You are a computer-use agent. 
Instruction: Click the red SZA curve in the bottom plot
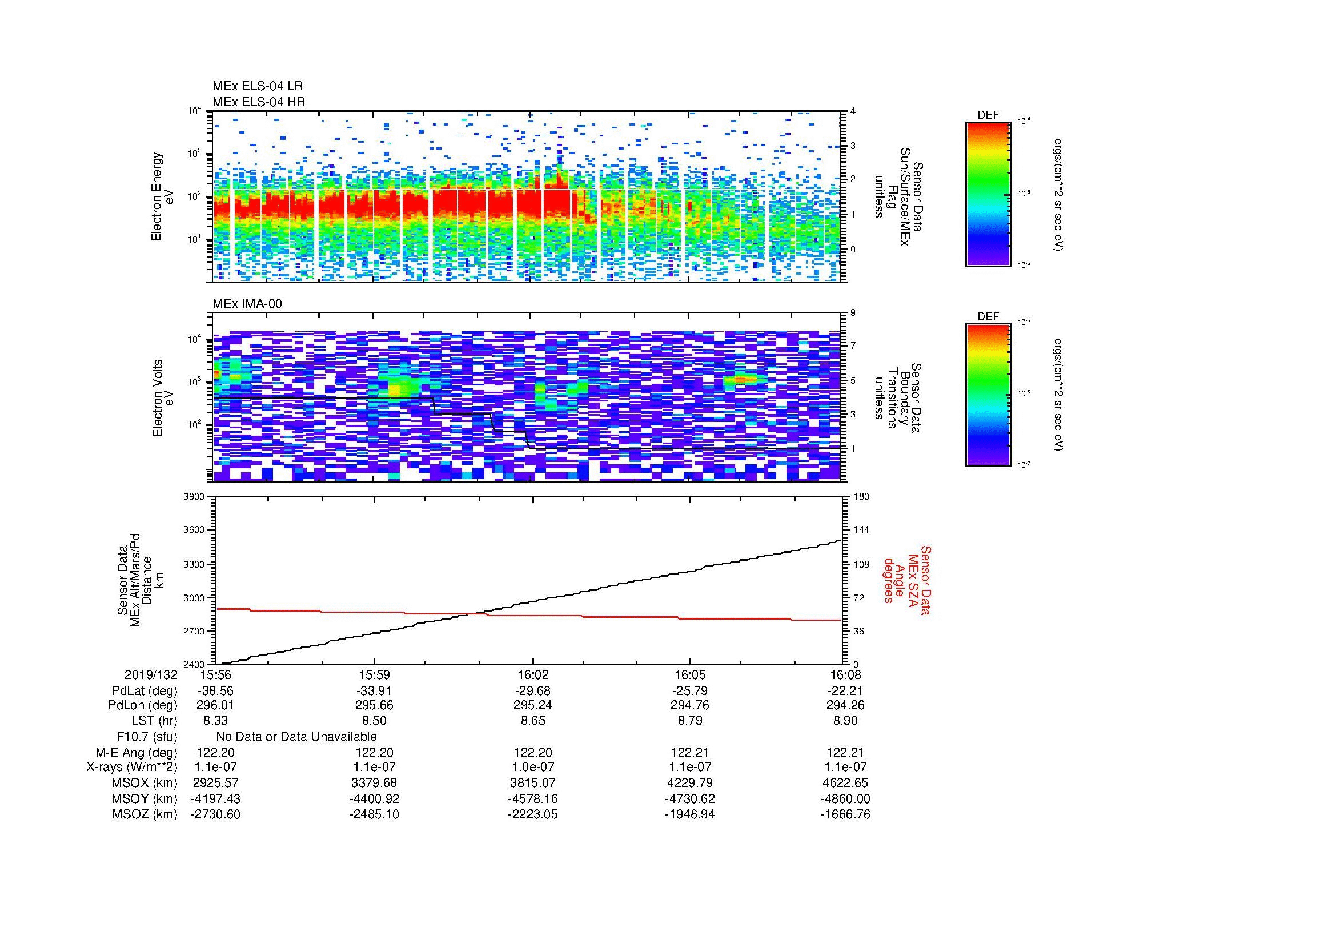coord(529,615)
